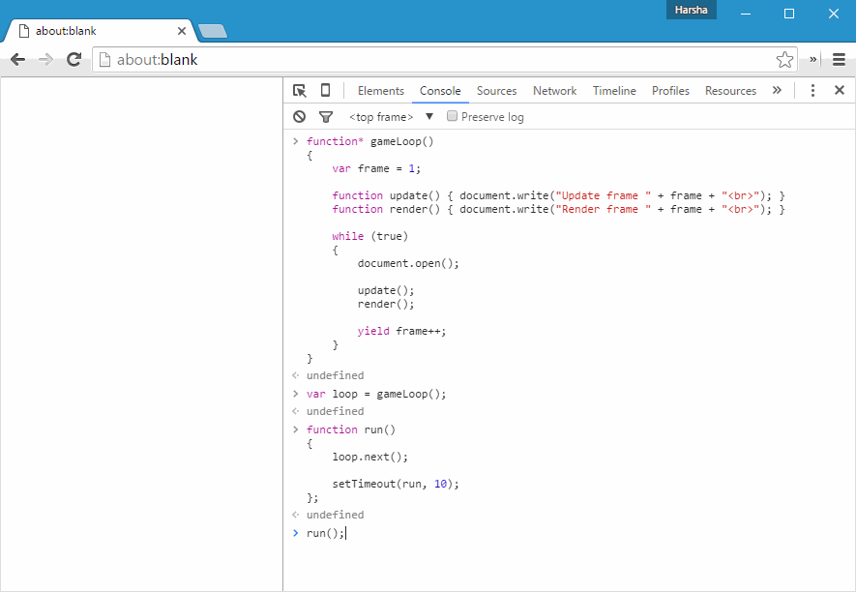Click the Harsha profile button
The width and height of the screenshot is (856, 592).
[692, 10]
